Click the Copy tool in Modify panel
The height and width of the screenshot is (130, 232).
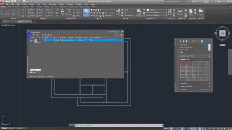(x=31, y=13)
